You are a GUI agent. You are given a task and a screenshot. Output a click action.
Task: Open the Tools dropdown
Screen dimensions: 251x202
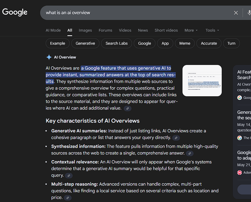(x=212, y=30)
